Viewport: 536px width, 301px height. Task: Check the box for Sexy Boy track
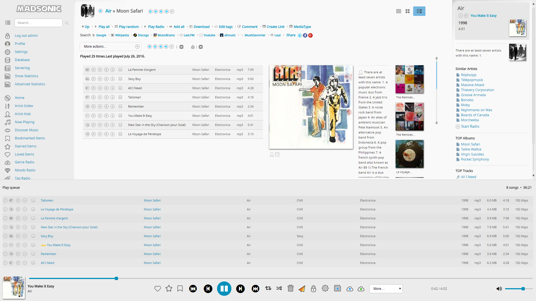(x=120, y=79)
